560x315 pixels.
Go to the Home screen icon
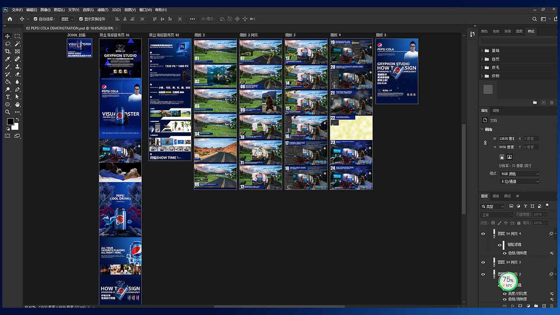[x=10, y=19]
